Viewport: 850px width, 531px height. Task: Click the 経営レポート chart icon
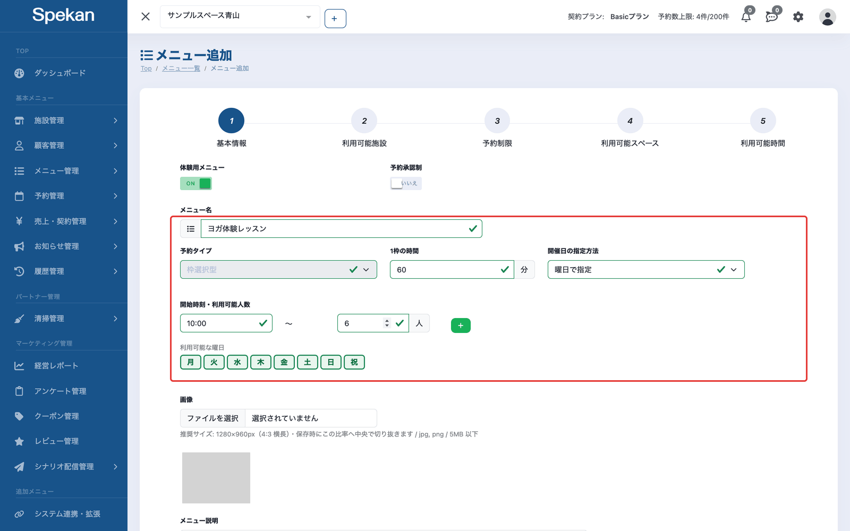point(19,366)
